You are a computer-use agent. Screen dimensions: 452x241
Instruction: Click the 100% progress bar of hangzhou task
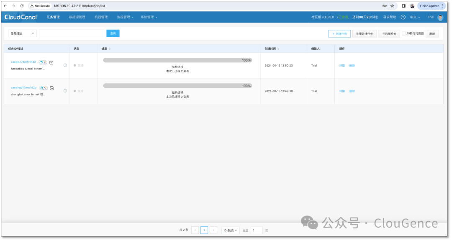coord(177,60)
